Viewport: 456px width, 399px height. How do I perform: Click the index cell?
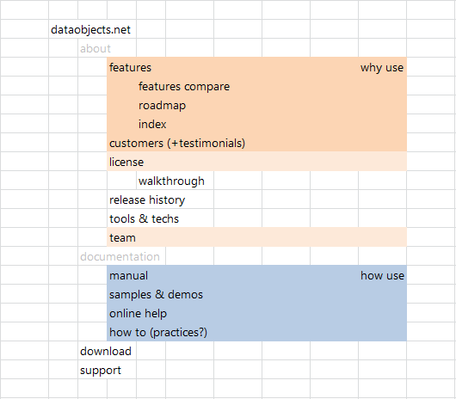pos(152,124)
